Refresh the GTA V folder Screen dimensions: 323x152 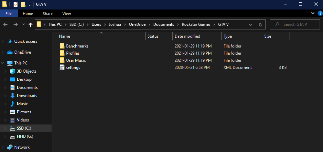tap(260, 25)
